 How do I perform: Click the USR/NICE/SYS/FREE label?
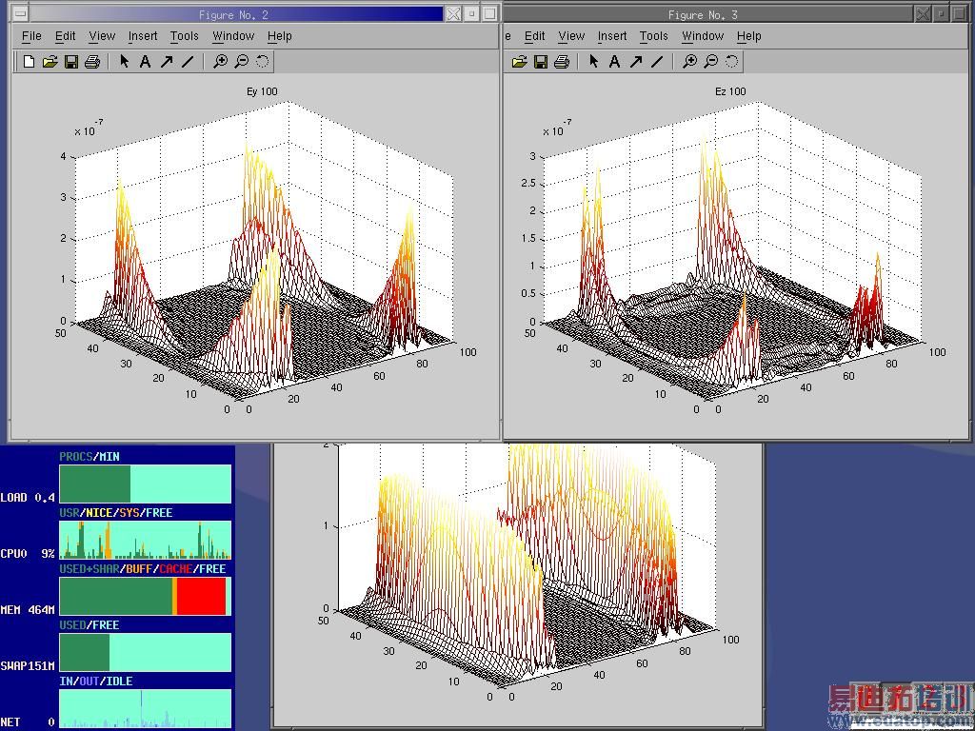pyautogui.click(x=115, y=513)
